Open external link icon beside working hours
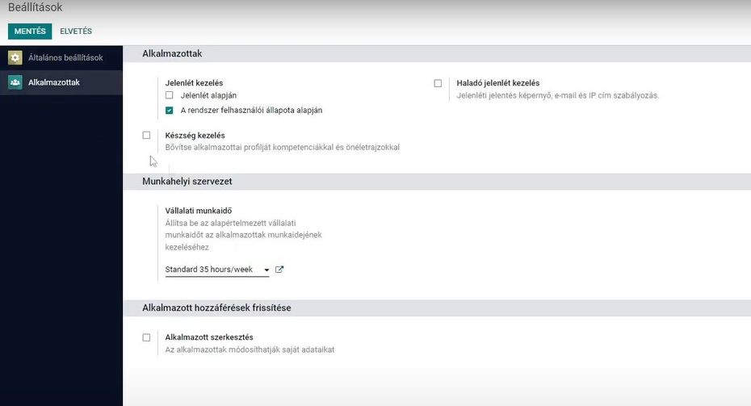 tap(279, 270)
